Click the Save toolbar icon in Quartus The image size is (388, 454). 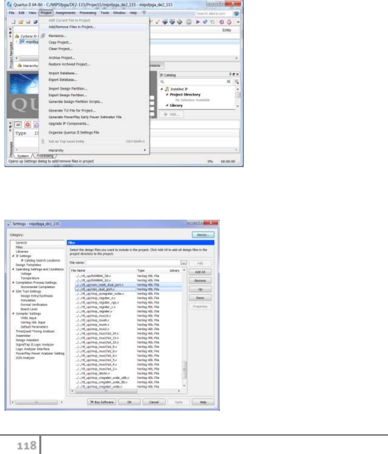pos(28,22)
